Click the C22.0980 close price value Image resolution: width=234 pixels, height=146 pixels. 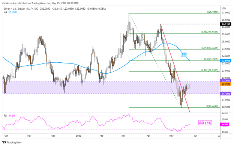80,9
